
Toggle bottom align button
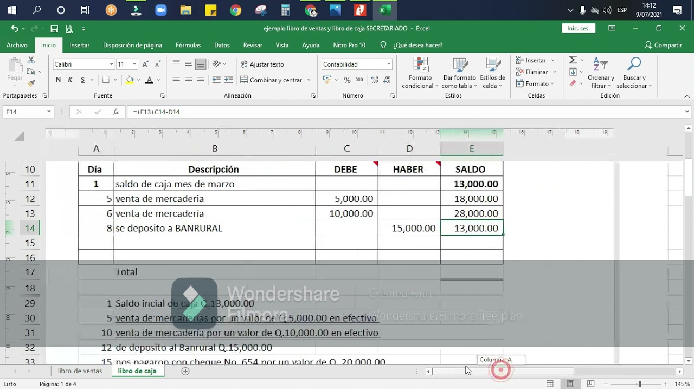pos(201,64)
